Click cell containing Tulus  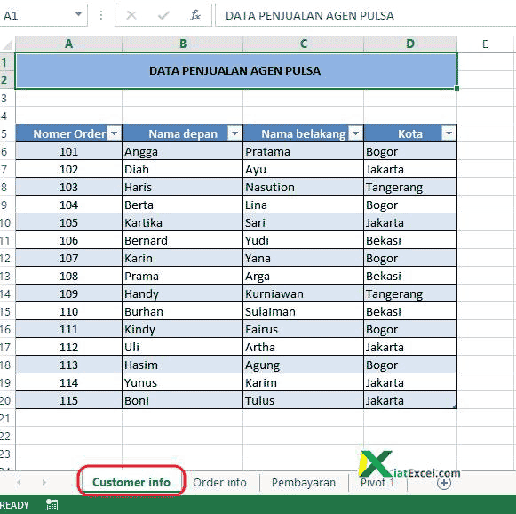(304, 401)
